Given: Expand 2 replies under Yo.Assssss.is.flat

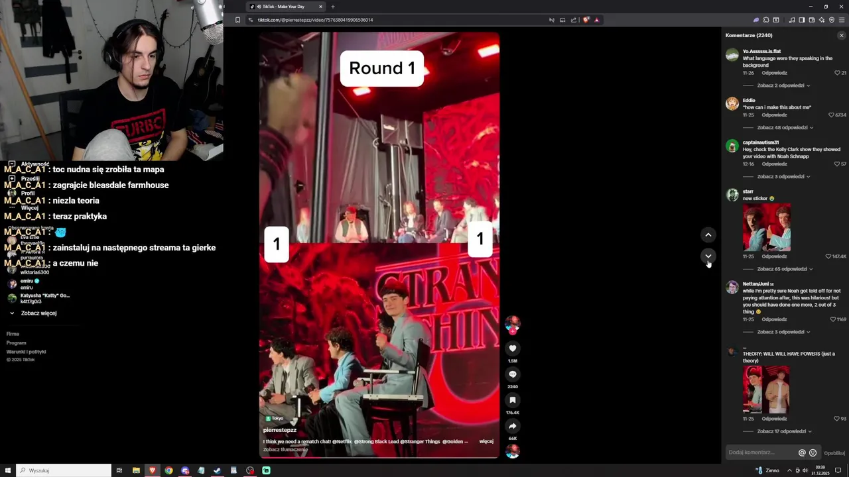Looking at the screenshot, I should point(783,85).
